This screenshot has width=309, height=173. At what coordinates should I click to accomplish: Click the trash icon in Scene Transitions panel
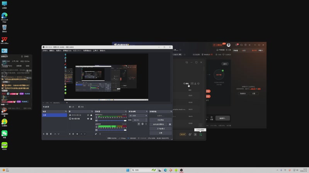(142, 124)
